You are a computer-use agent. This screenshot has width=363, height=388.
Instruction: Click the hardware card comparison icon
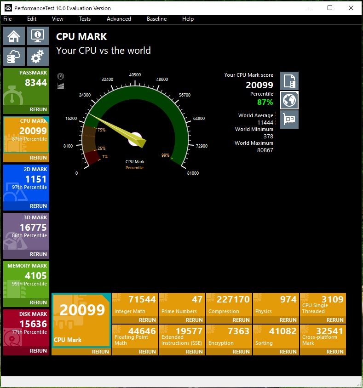click(289, 120)
